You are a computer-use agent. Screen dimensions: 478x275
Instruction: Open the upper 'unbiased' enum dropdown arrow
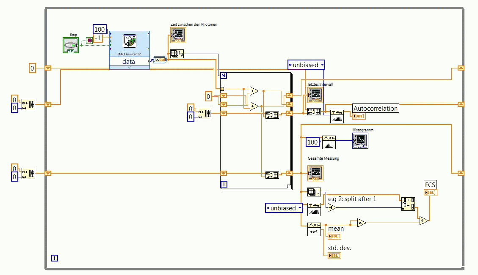pos(322,65)
